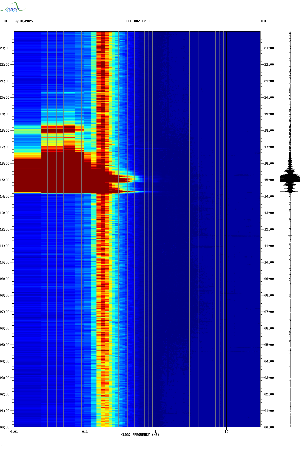Click the small seismogram spike near 11:40
This screenshot has height=449, width=302.
pos(290,235)
